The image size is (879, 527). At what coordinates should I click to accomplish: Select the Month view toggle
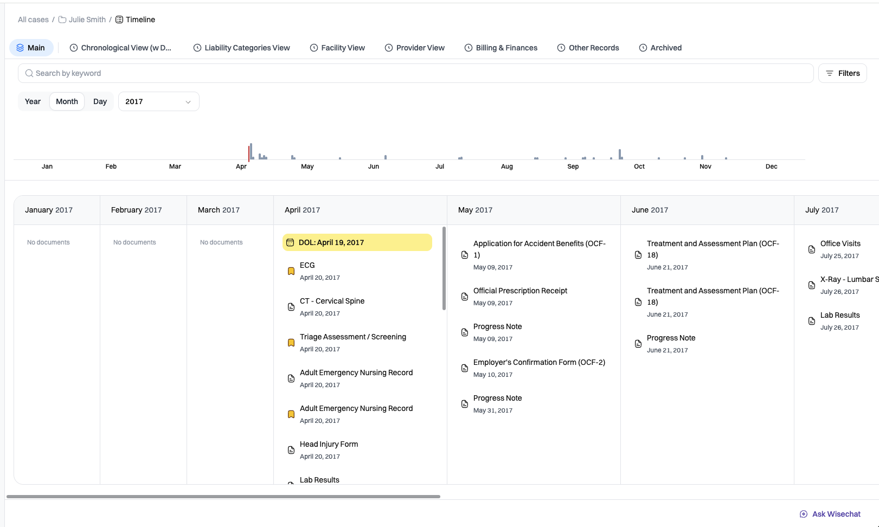pos(67,101)
